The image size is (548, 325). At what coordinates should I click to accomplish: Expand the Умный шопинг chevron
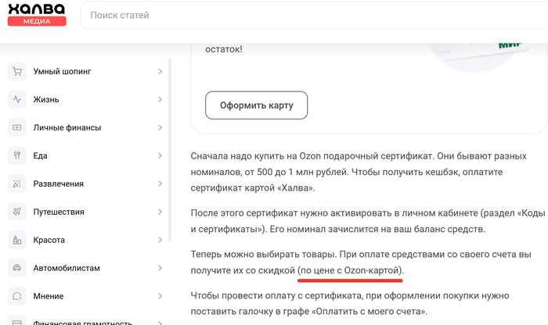[x=160, y=72]
